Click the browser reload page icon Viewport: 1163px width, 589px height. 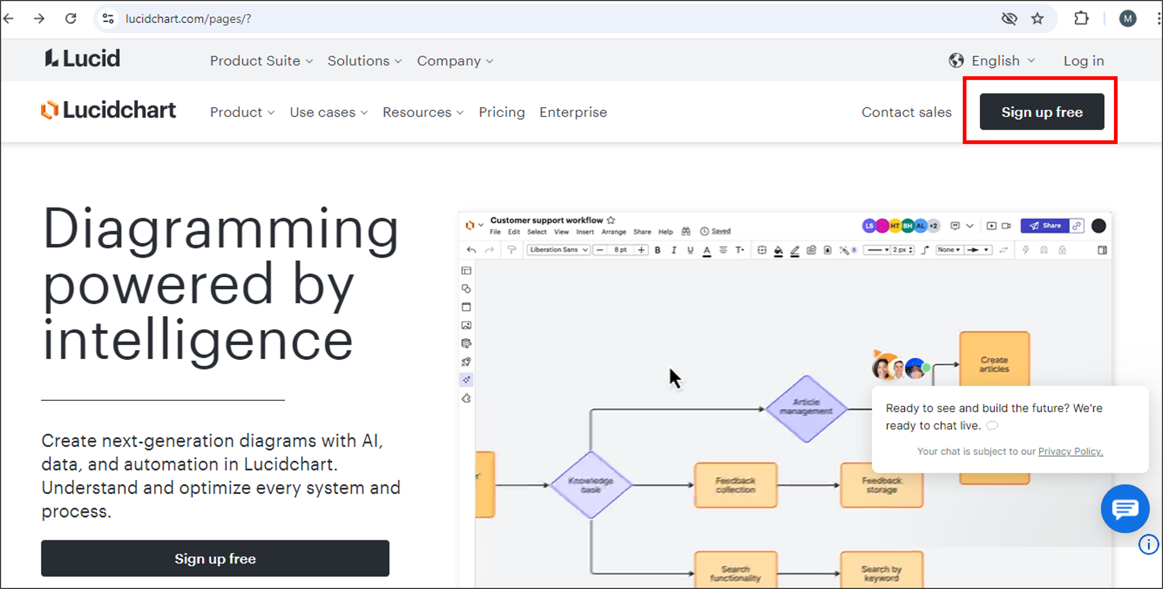(x=71, y=18)
